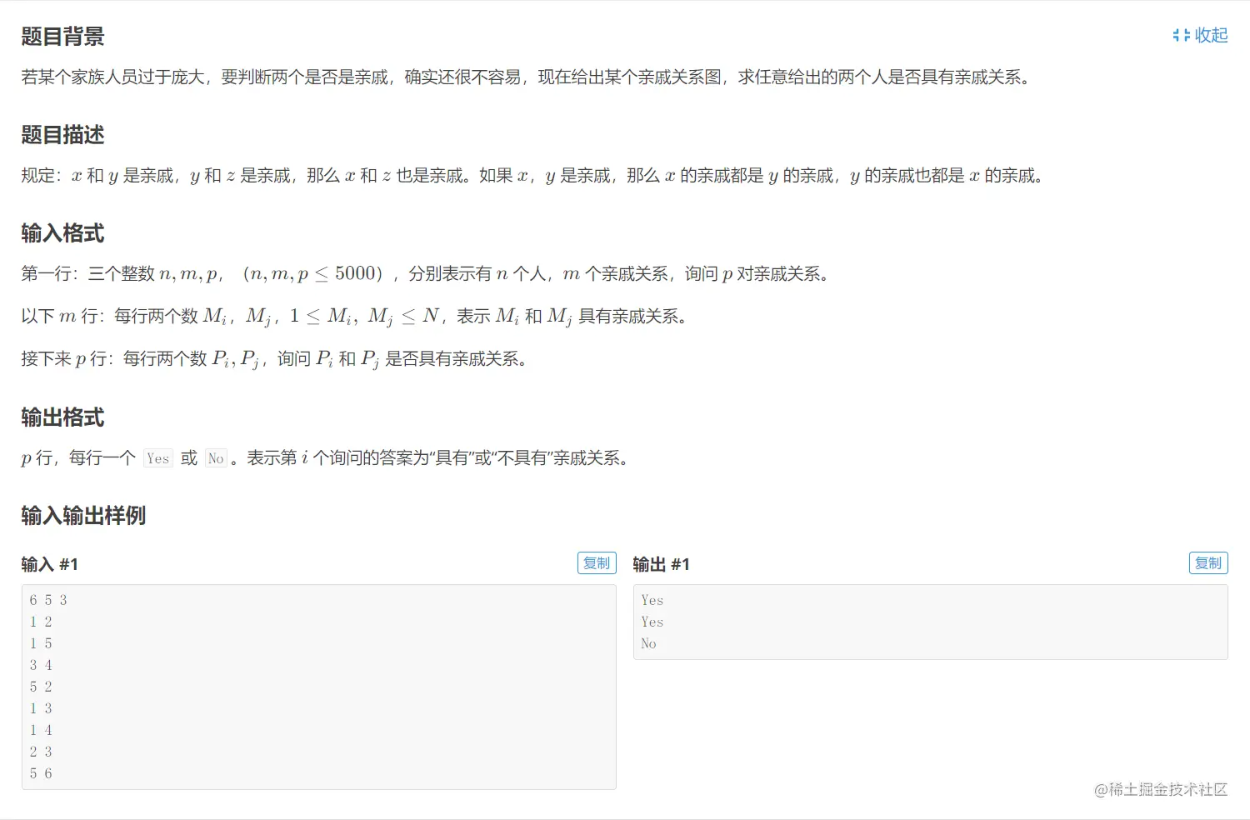Click the inline No code tag
The height and width of the screenshot is (820, 1250).
tap(215, 458)
